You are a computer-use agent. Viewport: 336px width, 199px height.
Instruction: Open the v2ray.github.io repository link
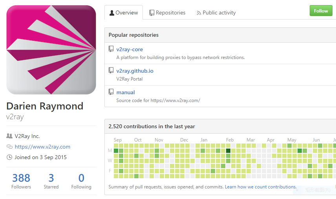coord(135,71)
